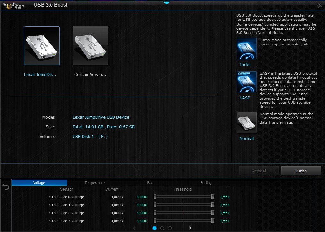Screen dimensions: 325x232
Task: Click the Lexar JumpDri... label
Action: pos(40,75)
